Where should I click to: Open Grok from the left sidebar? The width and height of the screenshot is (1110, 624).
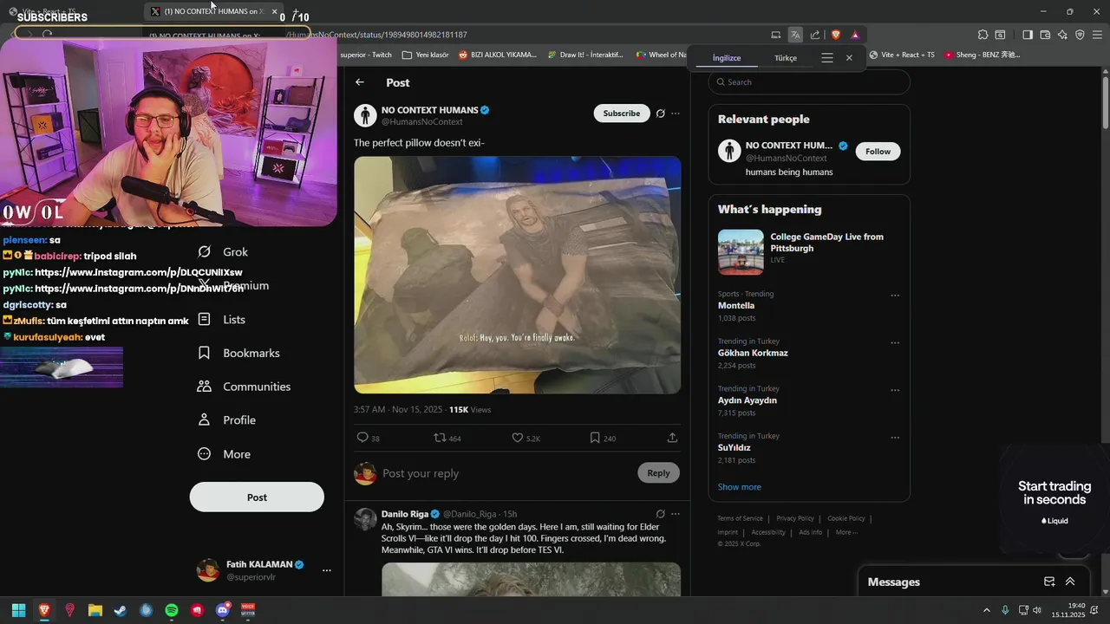tap(223, 251)
